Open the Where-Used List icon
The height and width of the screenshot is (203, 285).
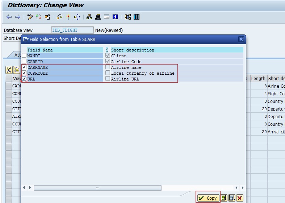click(77, 17)
